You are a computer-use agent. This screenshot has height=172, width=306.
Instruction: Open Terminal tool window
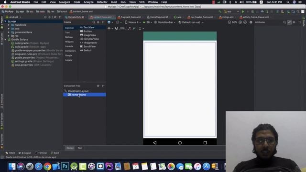click(41, 153)
